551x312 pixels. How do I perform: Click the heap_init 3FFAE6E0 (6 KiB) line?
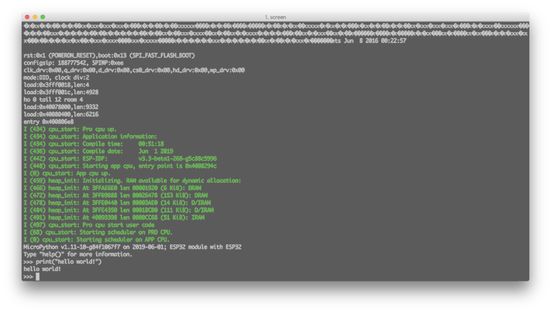pos(112,188)
